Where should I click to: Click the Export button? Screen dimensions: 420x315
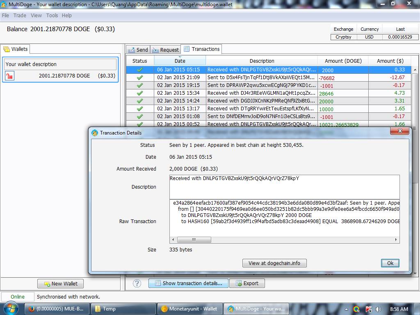point(247,283)
